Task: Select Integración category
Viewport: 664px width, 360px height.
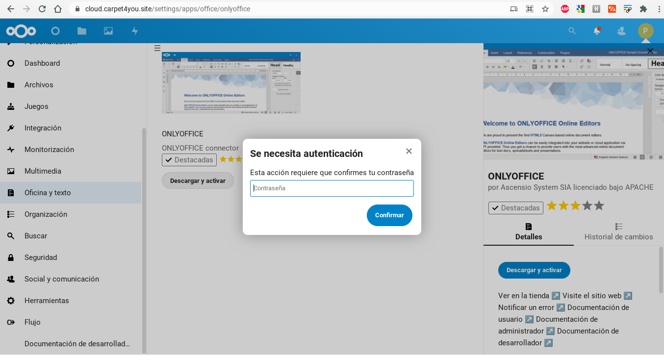Action: 71,128
